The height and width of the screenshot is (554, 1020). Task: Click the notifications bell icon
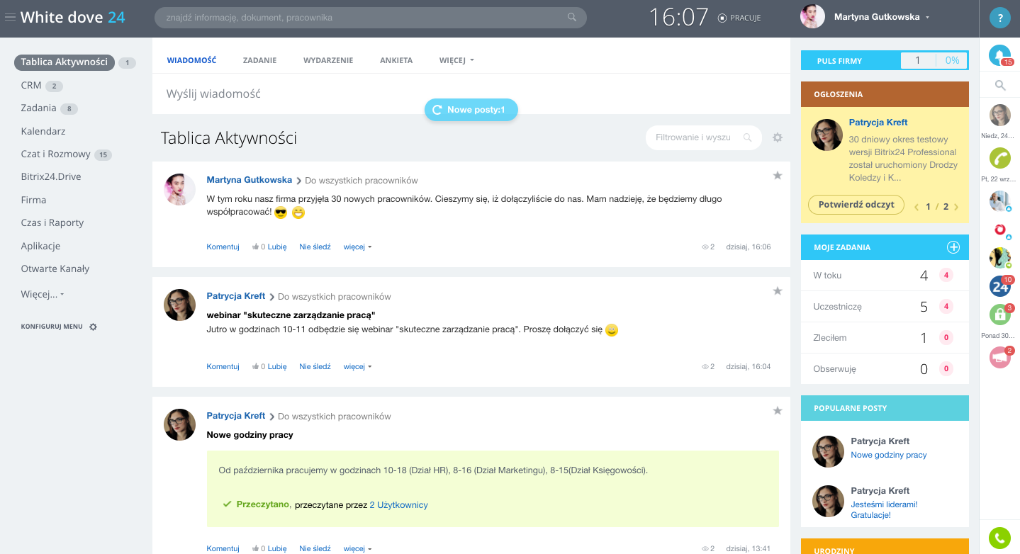[999, 56]
